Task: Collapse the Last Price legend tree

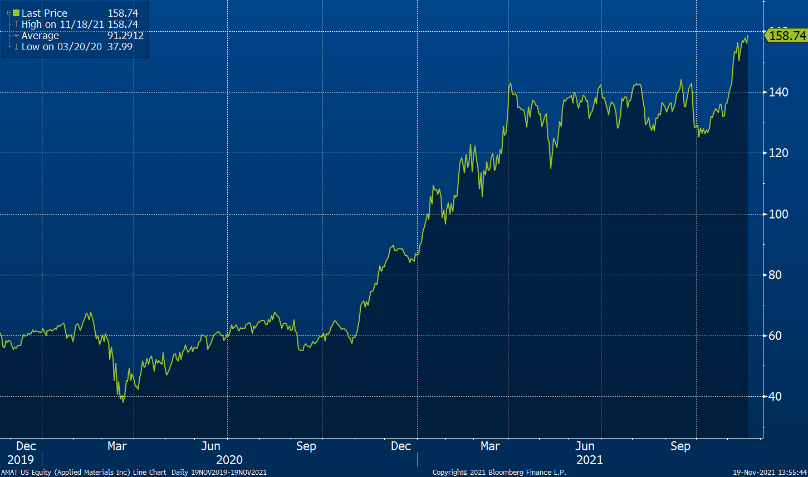Action: tap(8, 13)
